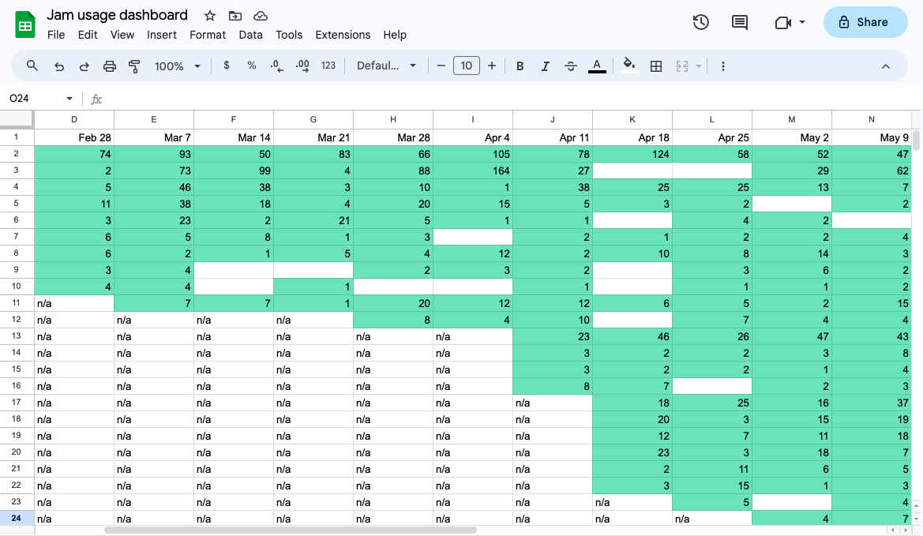Viewport: 923px width, 536px height.
Task: Open the View menu
Action: (x=122, y=35)
